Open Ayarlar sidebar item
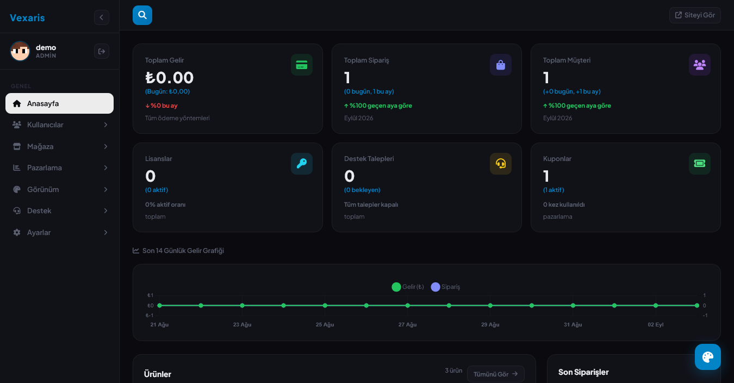The image size is (734, 383). pyautogui.click(x=60, y=232)
